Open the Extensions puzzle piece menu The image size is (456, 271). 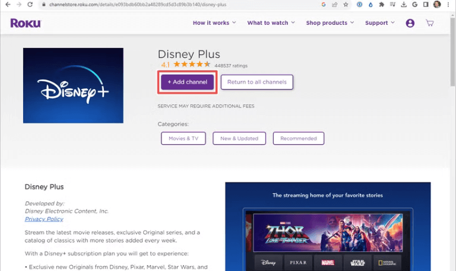382,4
